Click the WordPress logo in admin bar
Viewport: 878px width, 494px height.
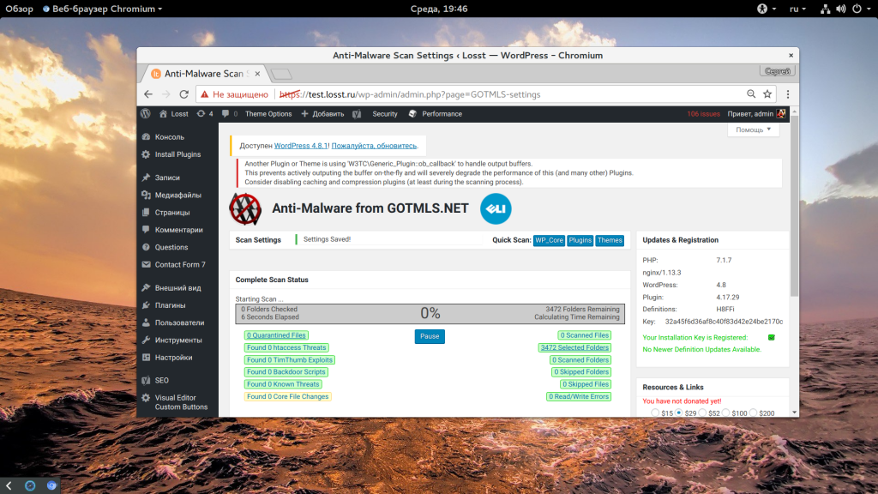click(x=146, y=114)
